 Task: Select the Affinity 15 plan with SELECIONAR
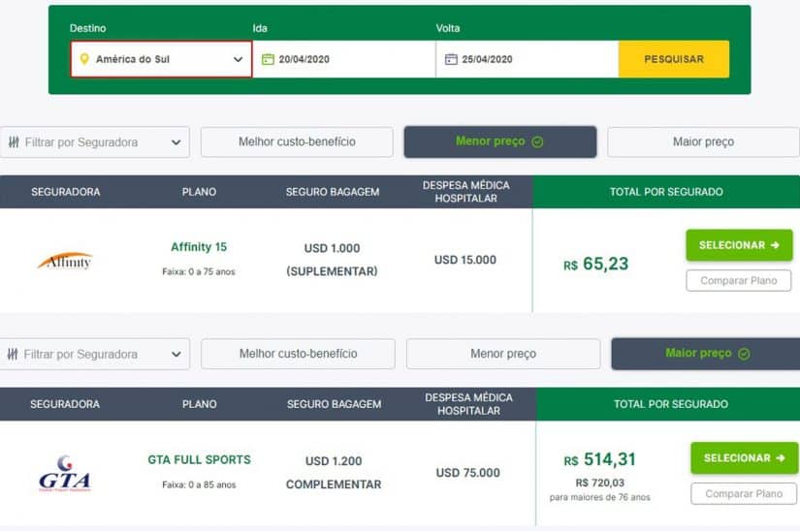(739, 245)
